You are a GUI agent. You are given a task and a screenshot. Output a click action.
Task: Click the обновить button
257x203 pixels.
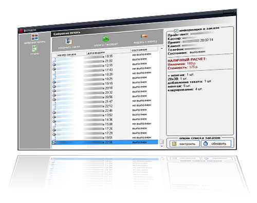pos(216,143)
